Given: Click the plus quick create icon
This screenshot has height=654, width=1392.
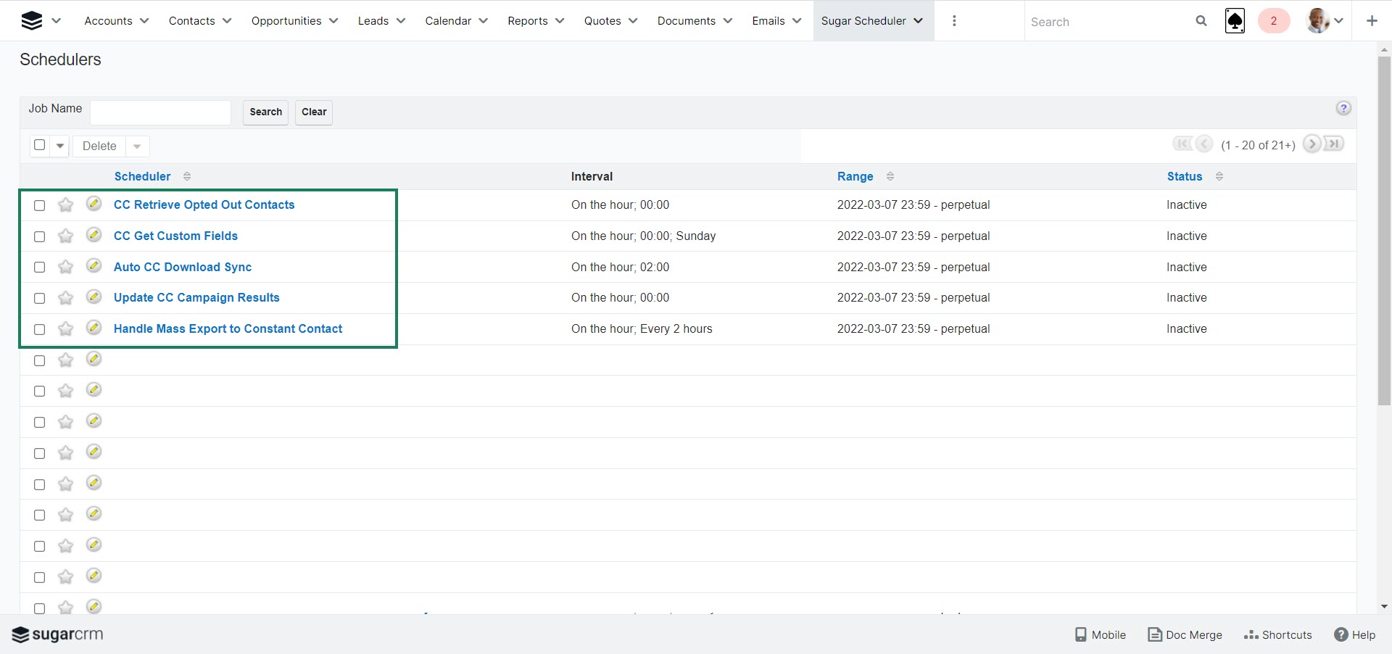Looking at the screenshot, I should pos(1372,21).
